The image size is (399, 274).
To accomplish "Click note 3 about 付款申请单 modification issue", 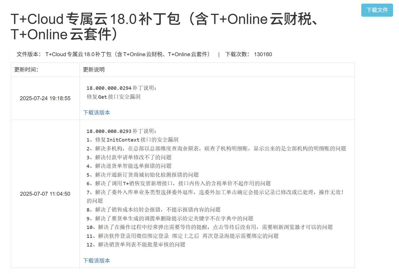I will [x=129, y=157].
